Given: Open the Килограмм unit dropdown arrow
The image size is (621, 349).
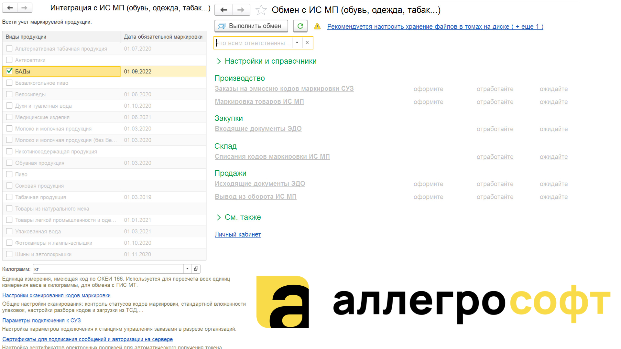Looking at the screenshot, I should coord(188,269).
